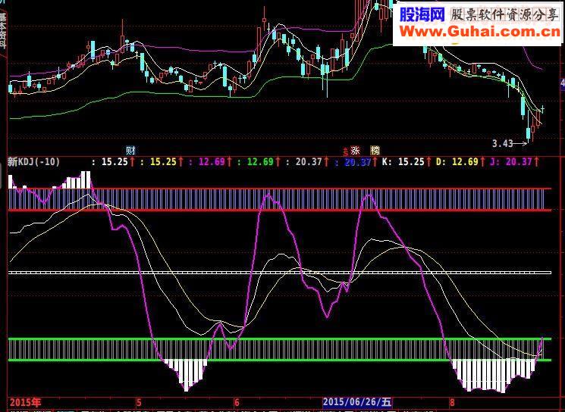Click the 2015年 label on the time axis
Image resolution: width=565 pixels, height=412 pixels.
click(25, 402)
